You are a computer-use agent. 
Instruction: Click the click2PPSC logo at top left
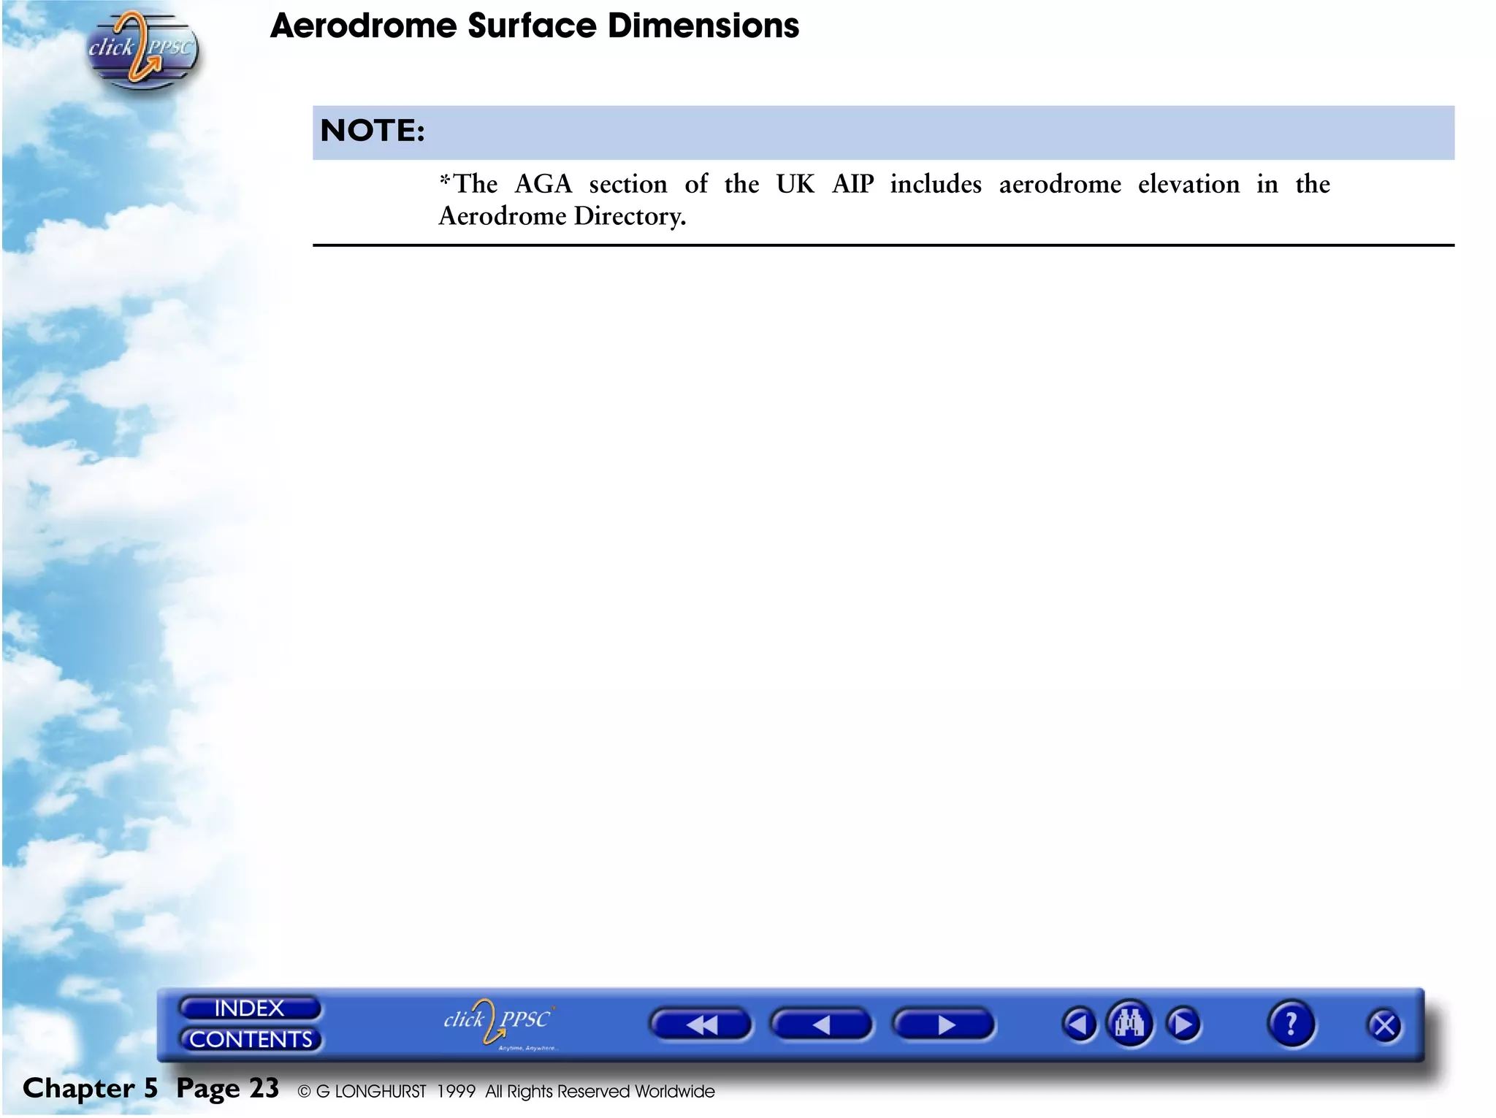pos(142,50)
